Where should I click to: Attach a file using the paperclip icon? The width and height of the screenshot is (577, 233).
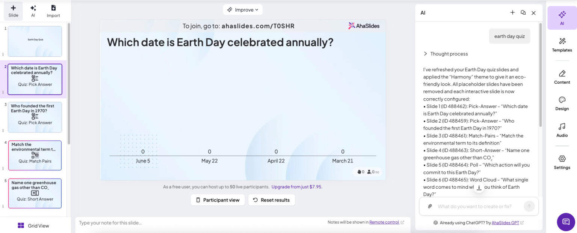tap(429, 206)
